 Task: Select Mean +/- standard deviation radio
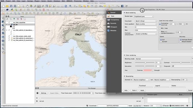[160, 32]
